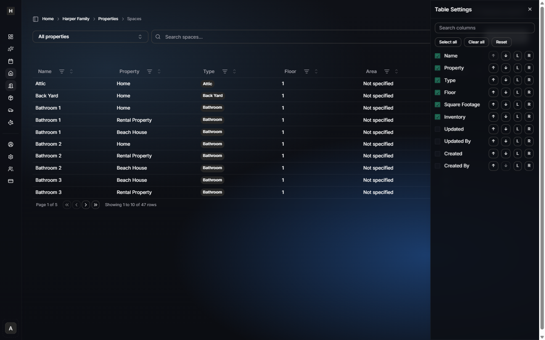Toggle sorting on the Floor column
The width and height of the screenshot is (545, 340).
pos(316,71)
